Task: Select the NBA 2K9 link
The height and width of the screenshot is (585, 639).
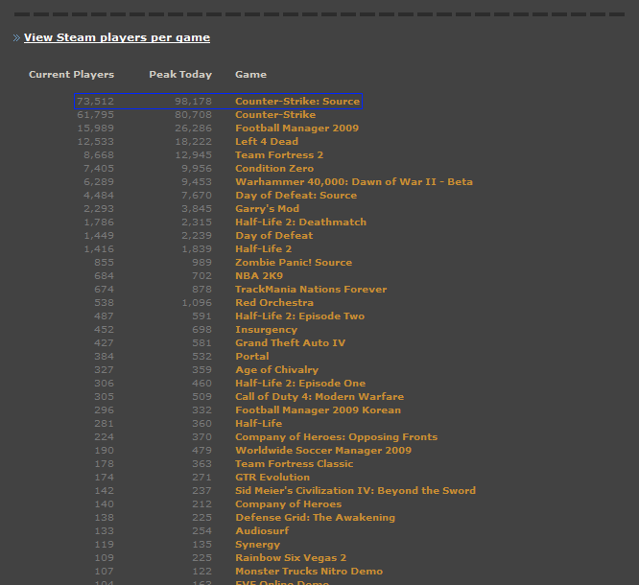Action: [259, 276]
